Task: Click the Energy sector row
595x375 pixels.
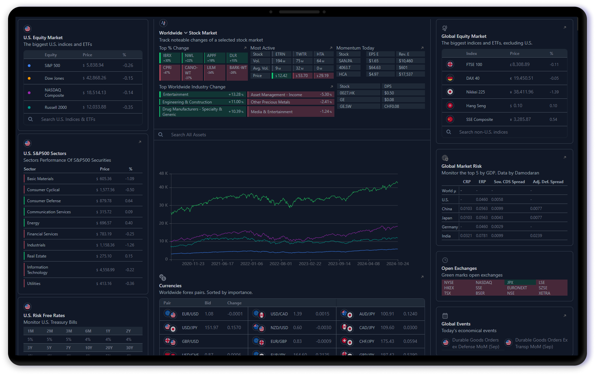Action: click(x=83, y=223)
